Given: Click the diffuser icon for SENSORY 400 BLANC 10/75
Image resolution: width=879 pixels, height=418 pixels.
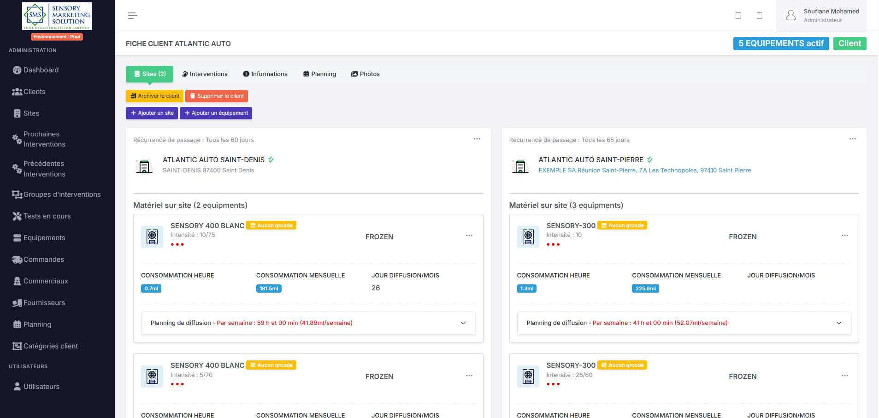Looking at the screenshot, I should point(152,237).
